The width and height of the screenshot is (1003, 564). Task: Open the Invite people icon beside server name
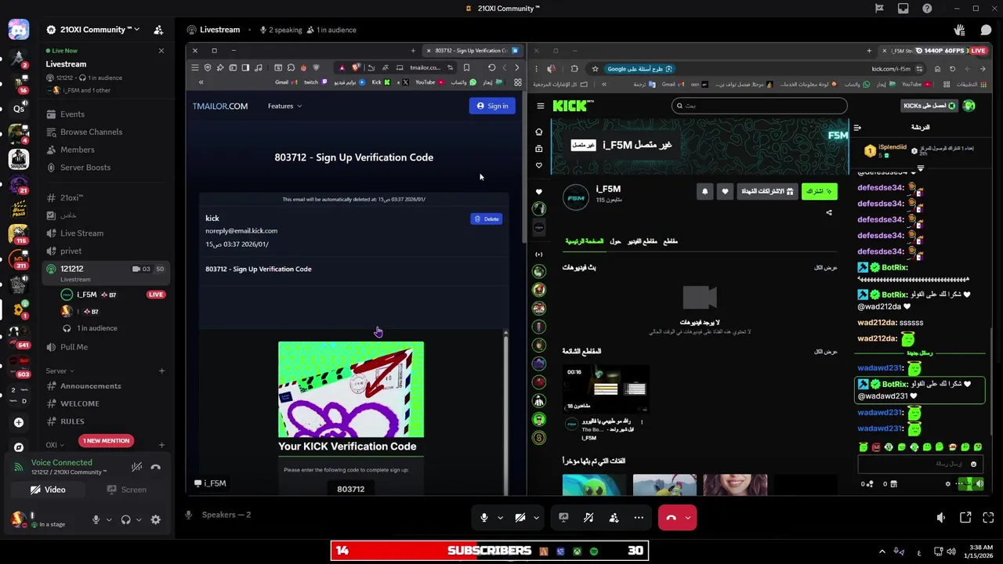click(x=158, y=30)
